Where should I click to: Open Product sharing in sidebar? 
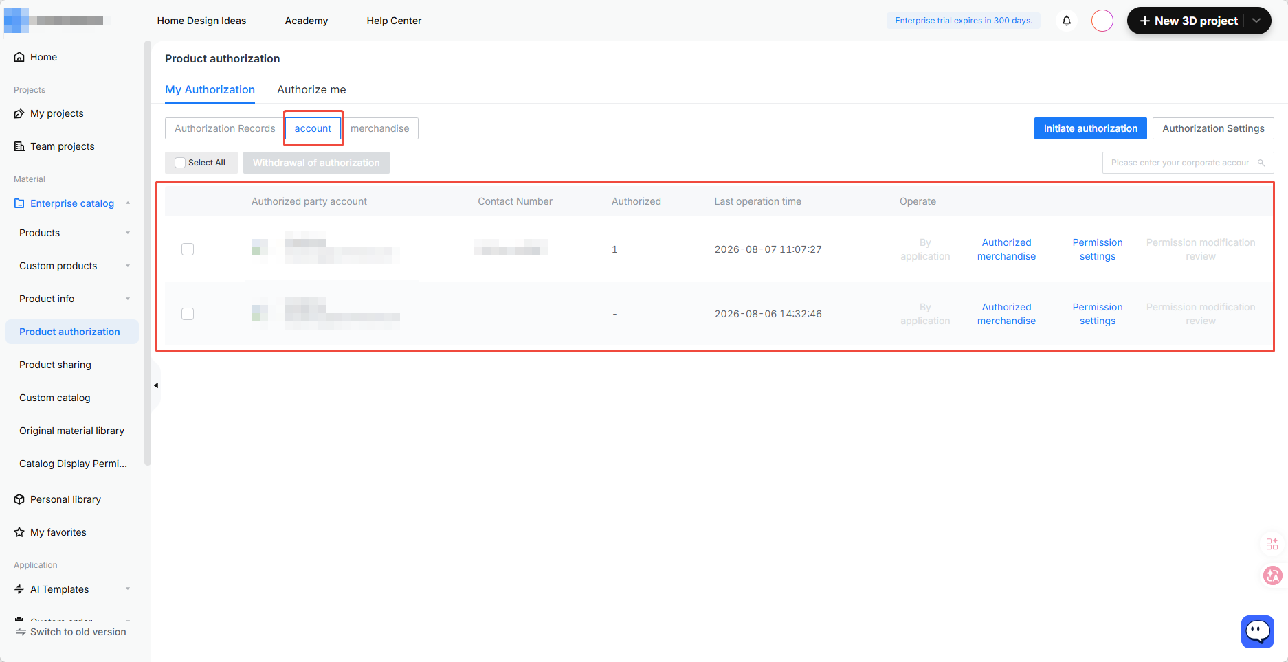point(55,365)
